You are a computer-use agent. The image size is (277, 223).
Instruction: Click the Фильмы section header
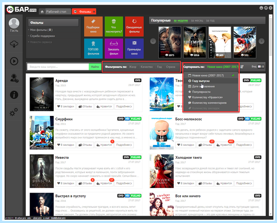pos(54,23)
